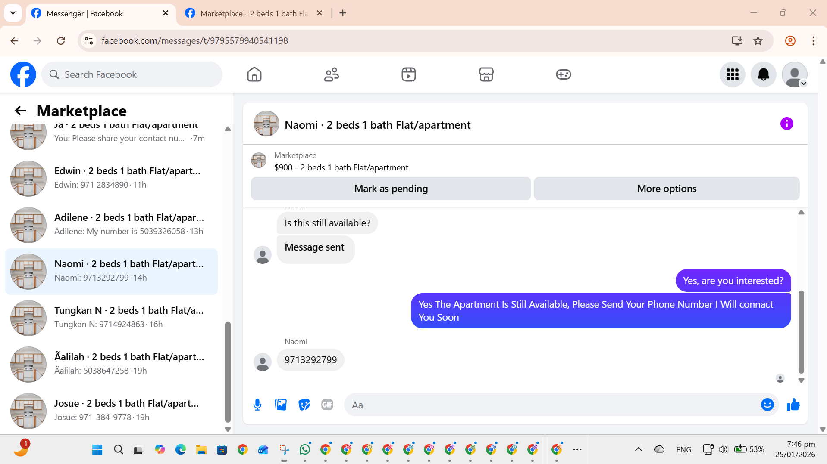Click the address bar URL
Image resolution: width=827 pixels, height=464 pixels.
point(194,41)
